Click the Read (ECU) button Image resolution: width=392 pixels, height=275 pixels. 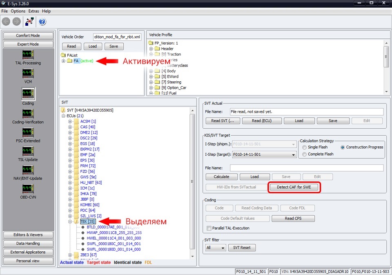click(261, 121)
